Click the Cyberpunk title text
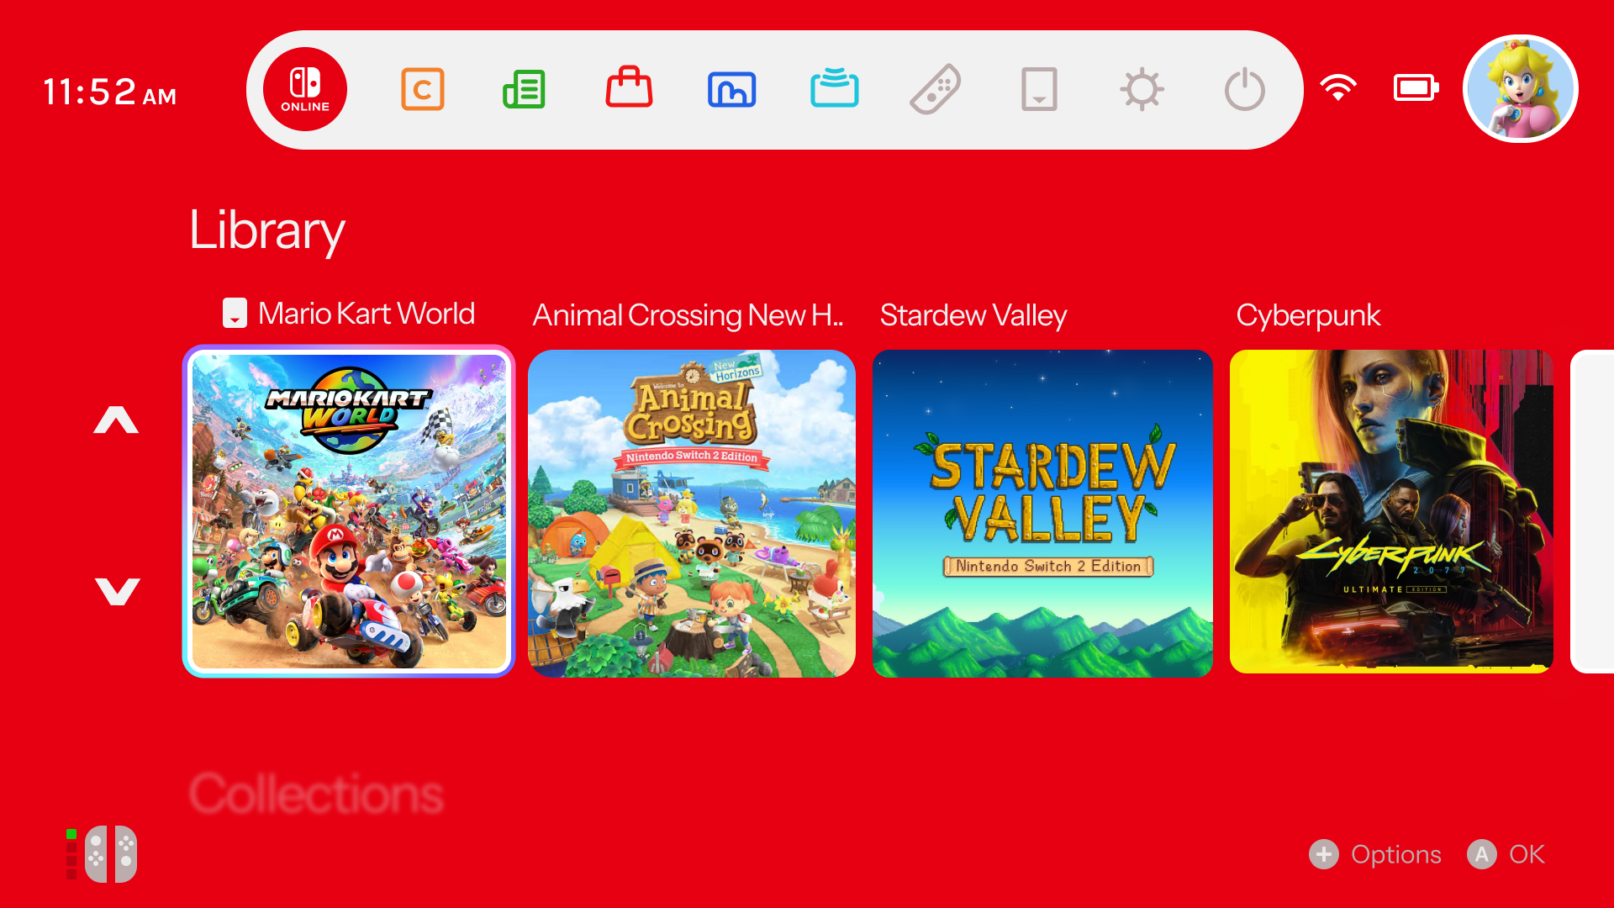The height and width of the screenshot is (908, 1614). pos(1308,315)
